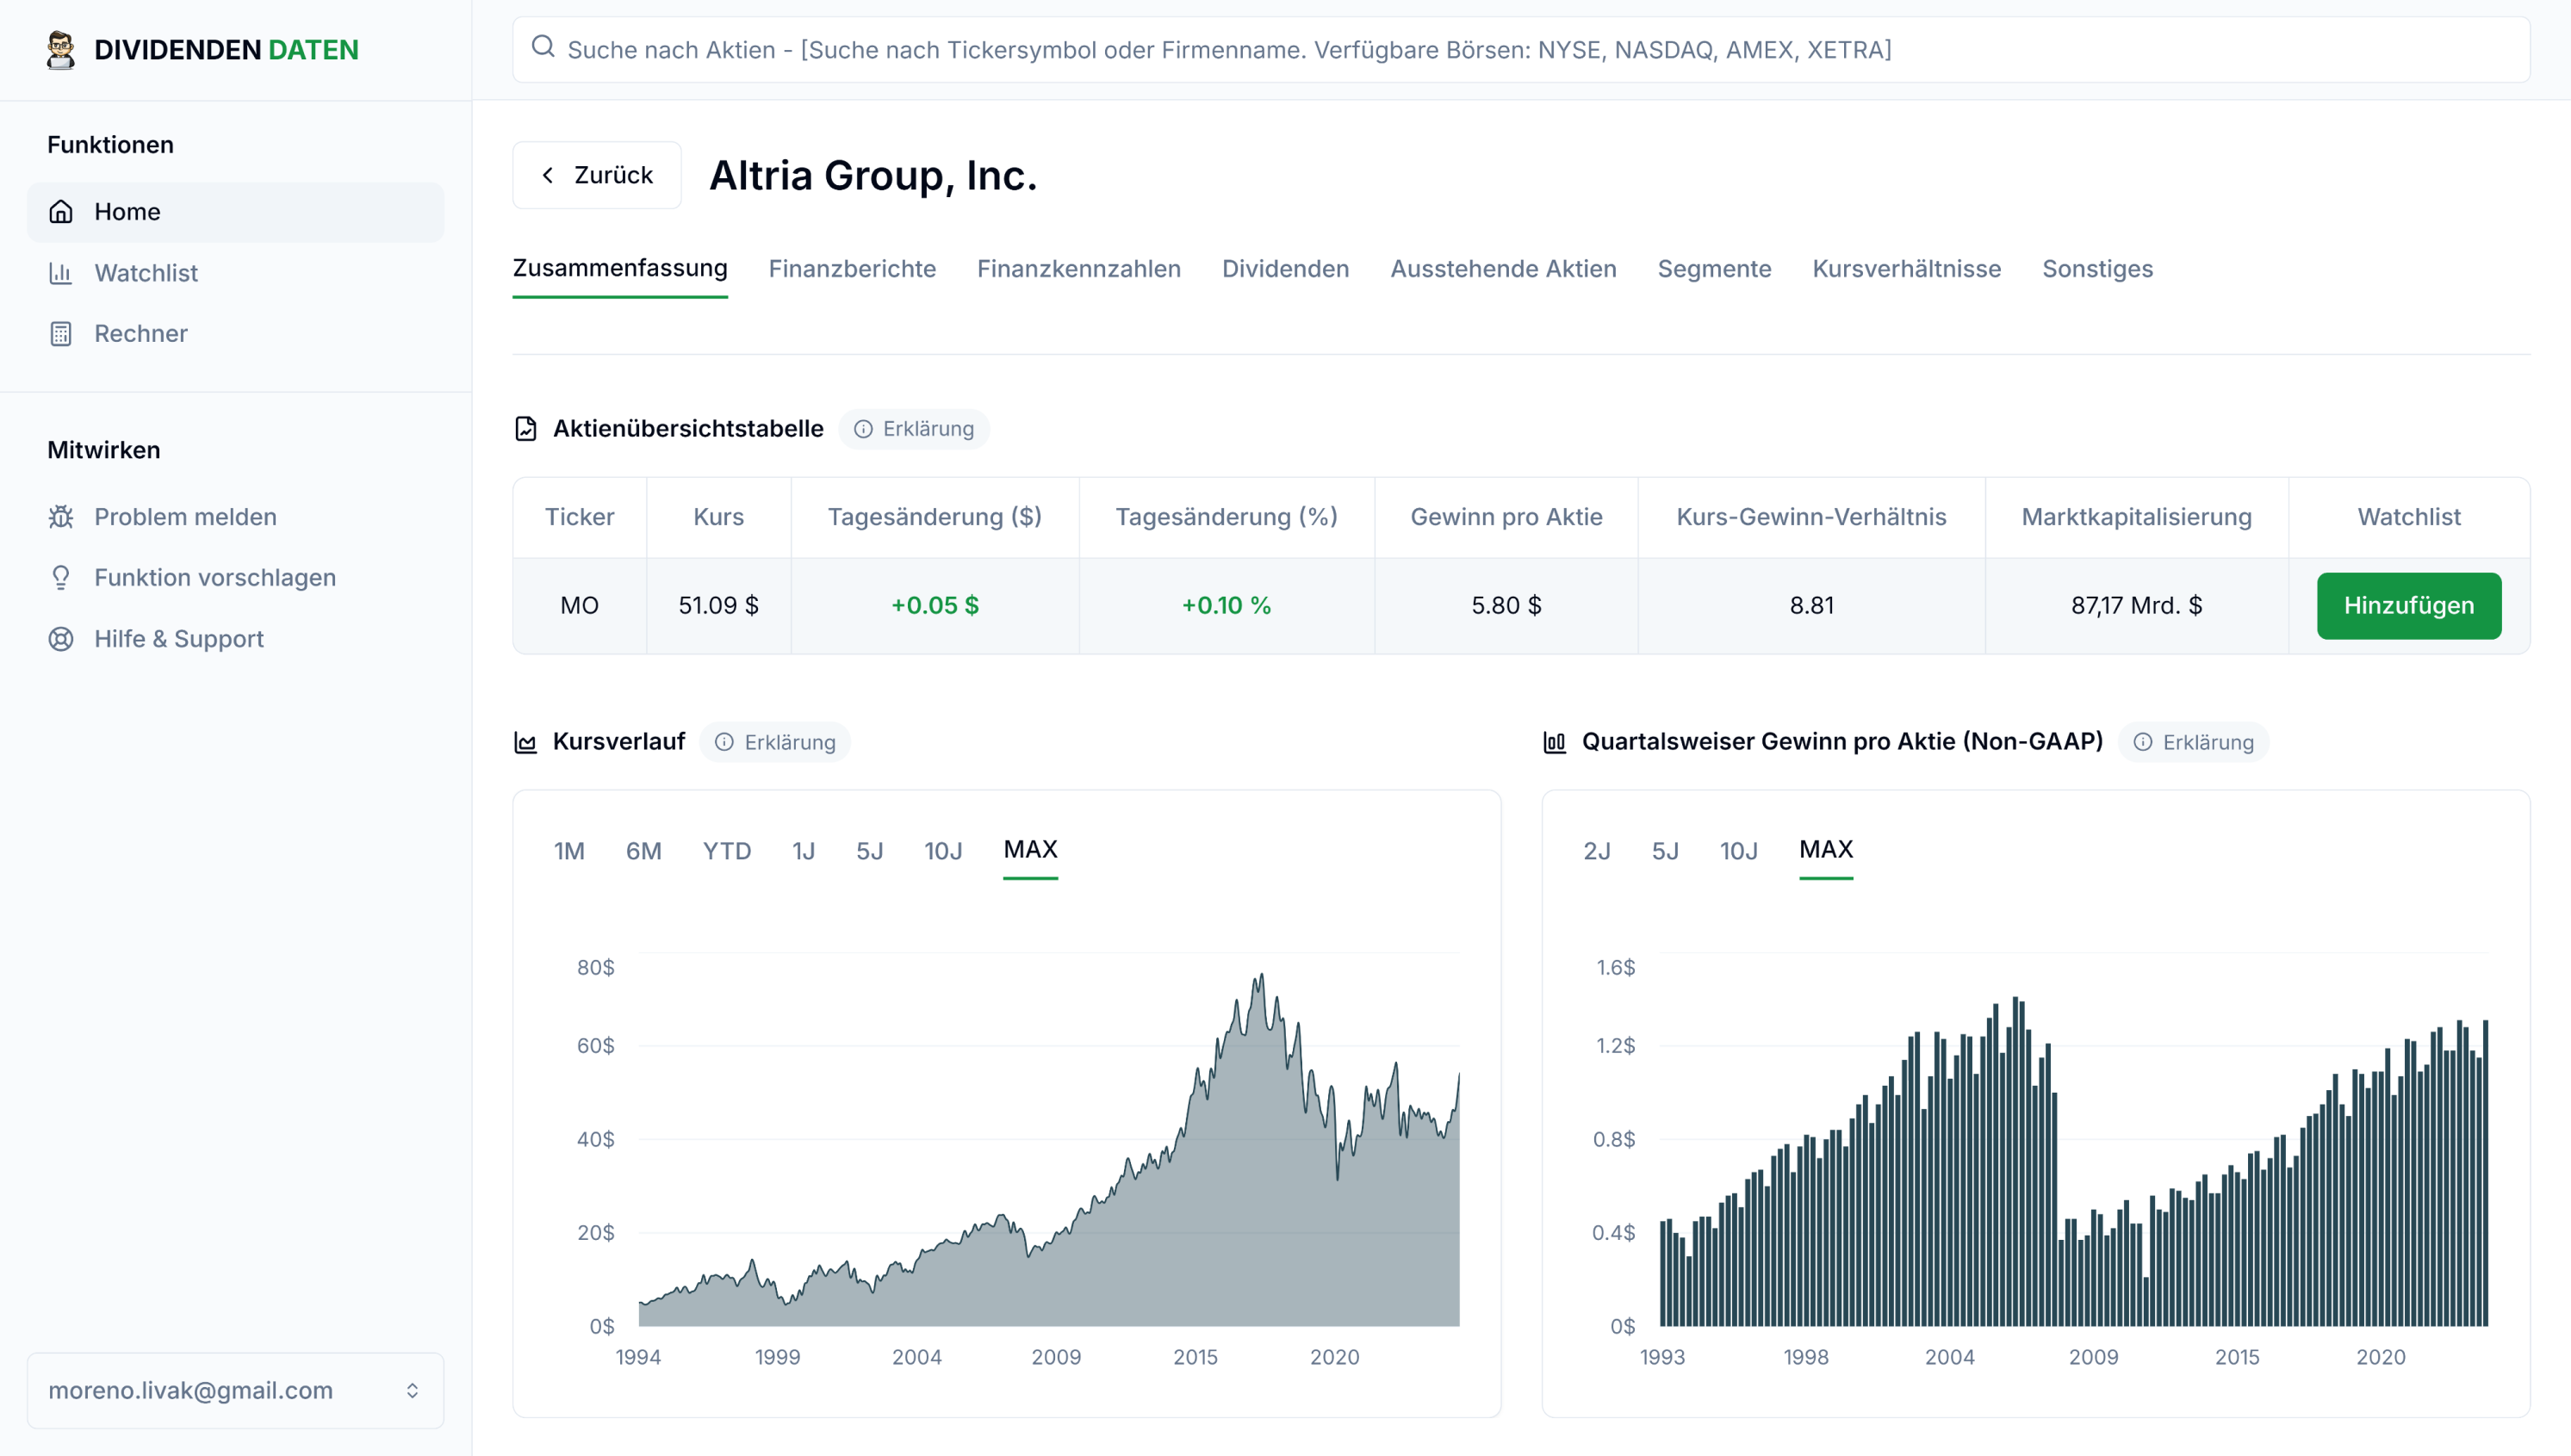Click the +0.10 % daily change value

1226,606
